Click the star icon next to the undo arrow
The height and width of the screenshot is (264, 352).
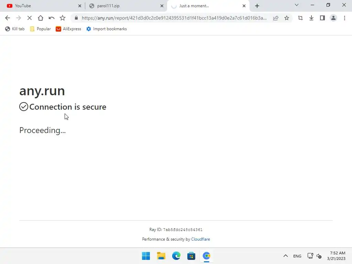point(63,18)
